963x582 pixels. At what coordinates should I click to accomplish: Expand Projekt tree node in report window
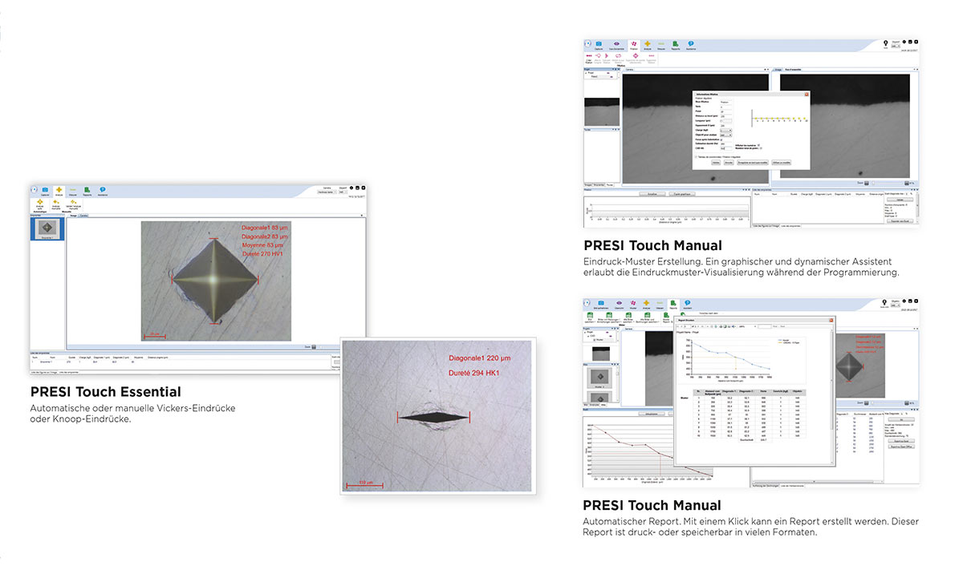coord(585,332)
